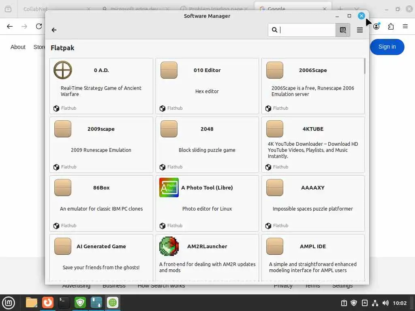Click the search field in Software Manager
415x311 pixels.
302,30
